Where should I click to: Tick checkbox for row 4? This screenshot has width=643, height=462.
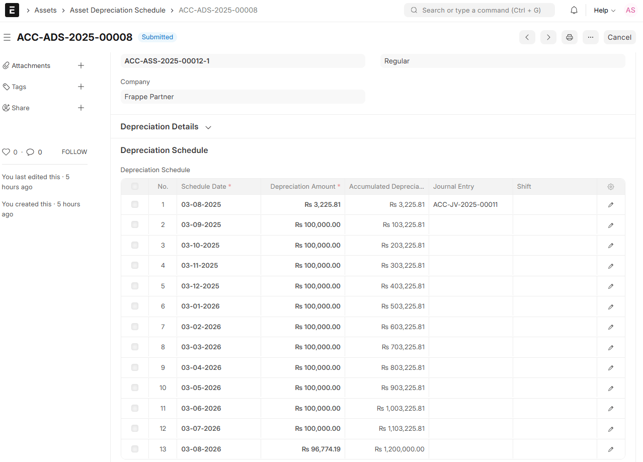135,265
